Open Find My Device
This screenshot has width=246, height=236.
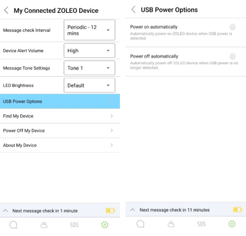pos(60,116)
